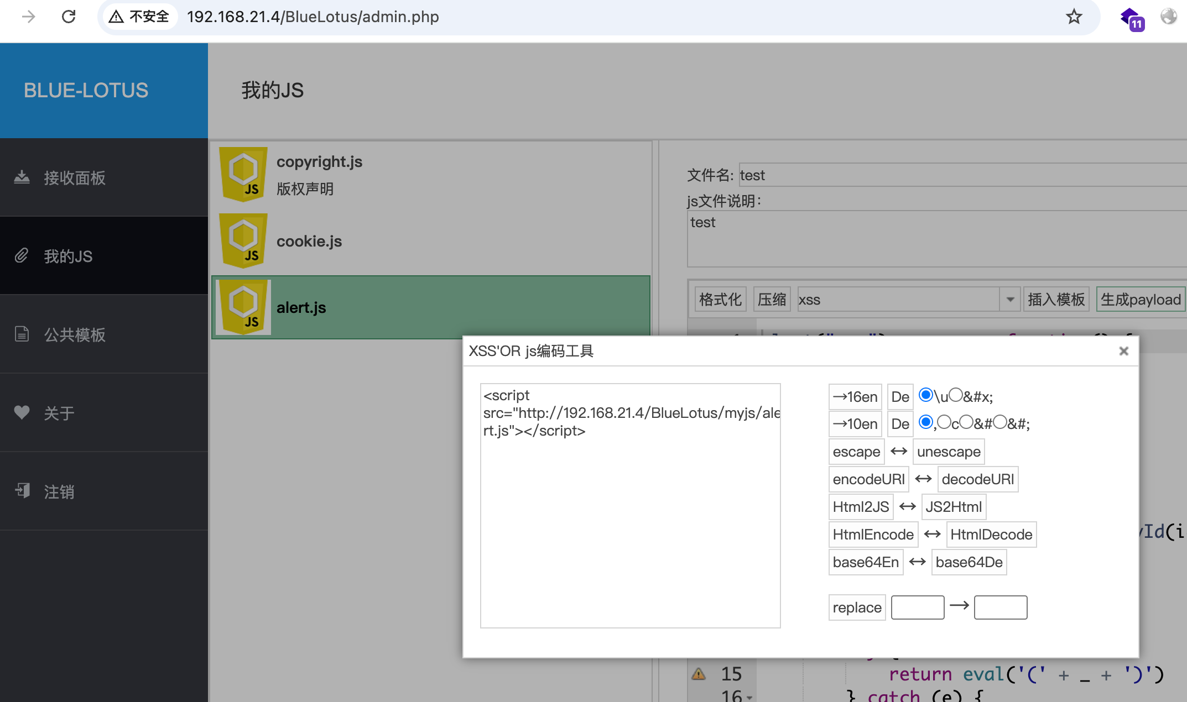Select the \u radio for hex encoding
This screenshot has height=702, width=1187.
pyautogui.click(x=926, y=395)
